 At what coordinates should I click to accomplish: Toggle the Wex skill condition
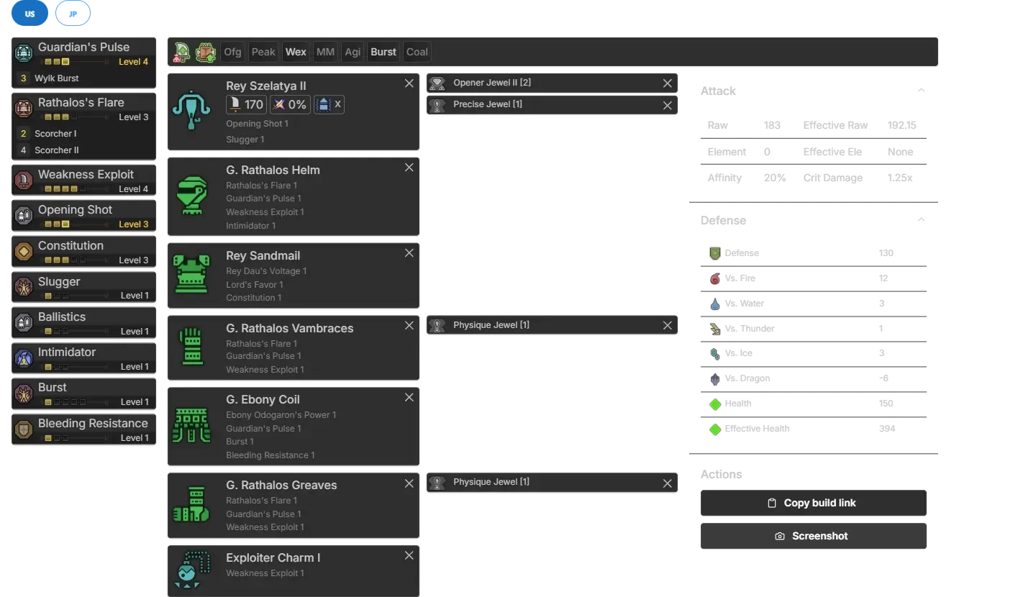pos(296,52)
